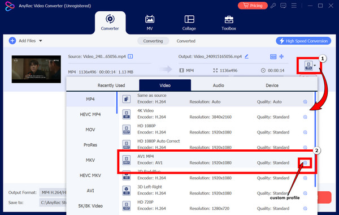Switch to Recently Used tab

click(x=111, y=85)
